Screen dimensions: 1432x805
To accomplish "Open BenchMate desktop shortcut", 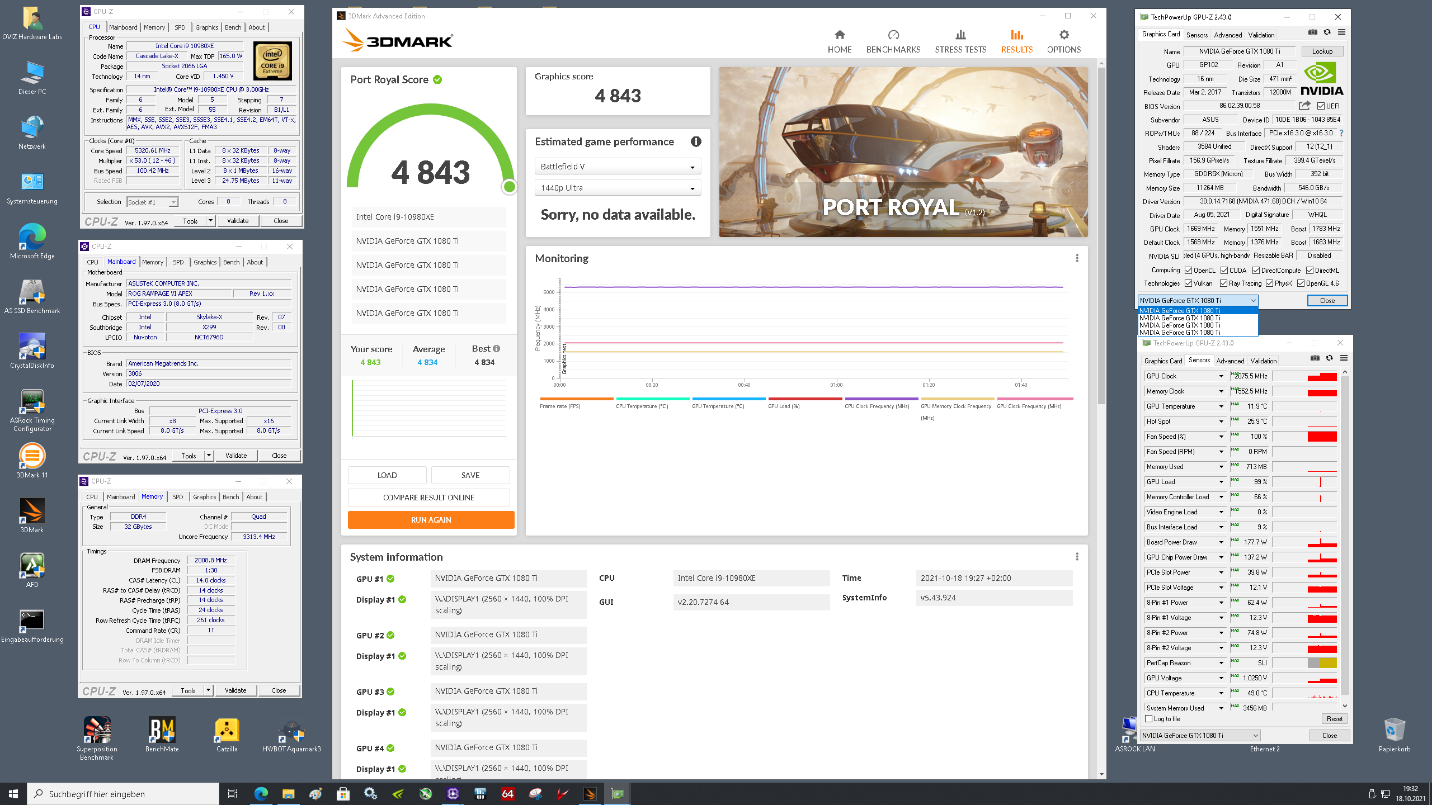I will [162, 735].
